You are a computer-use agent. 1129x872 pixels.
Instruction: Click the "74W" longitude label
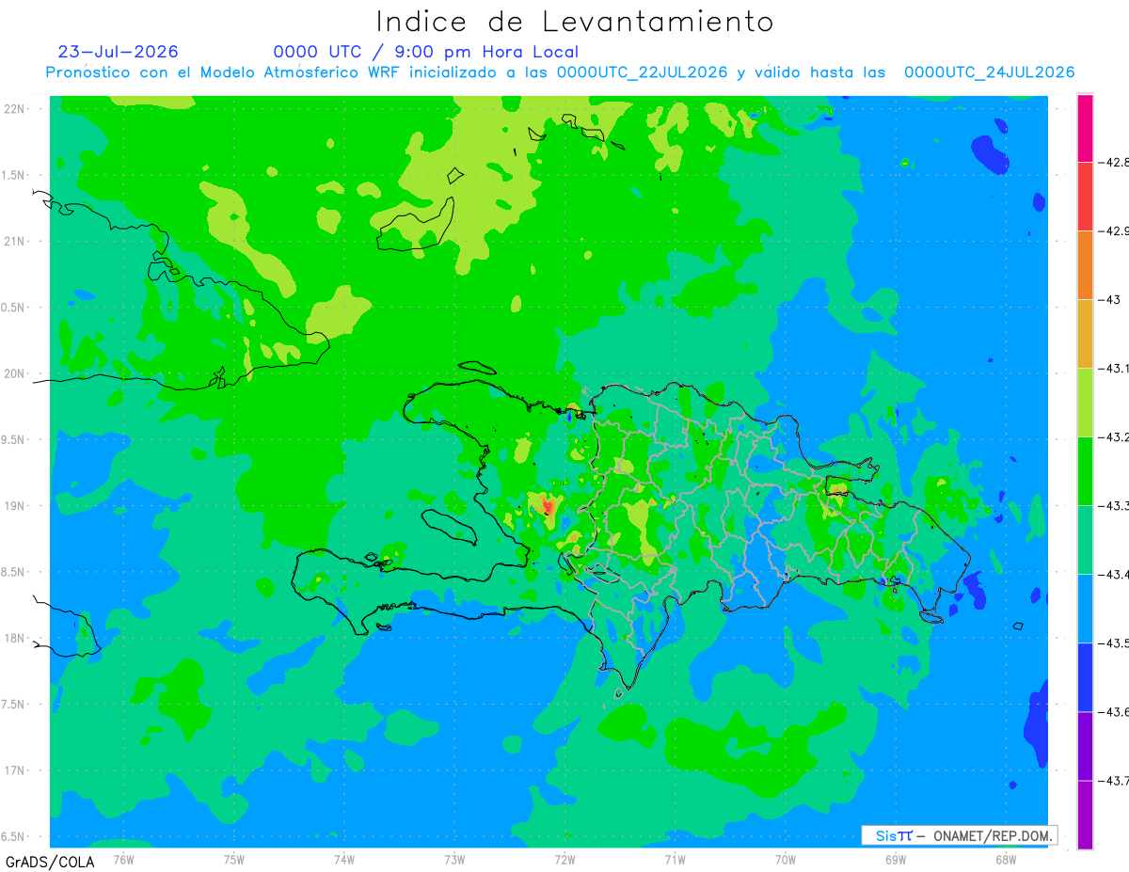(344, 860)
